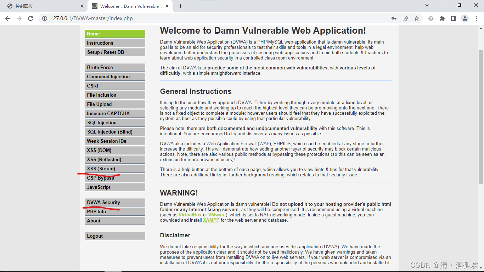Go back with the browser back arrow
Viewport: 484px width, 272px height.
point(8,18)
